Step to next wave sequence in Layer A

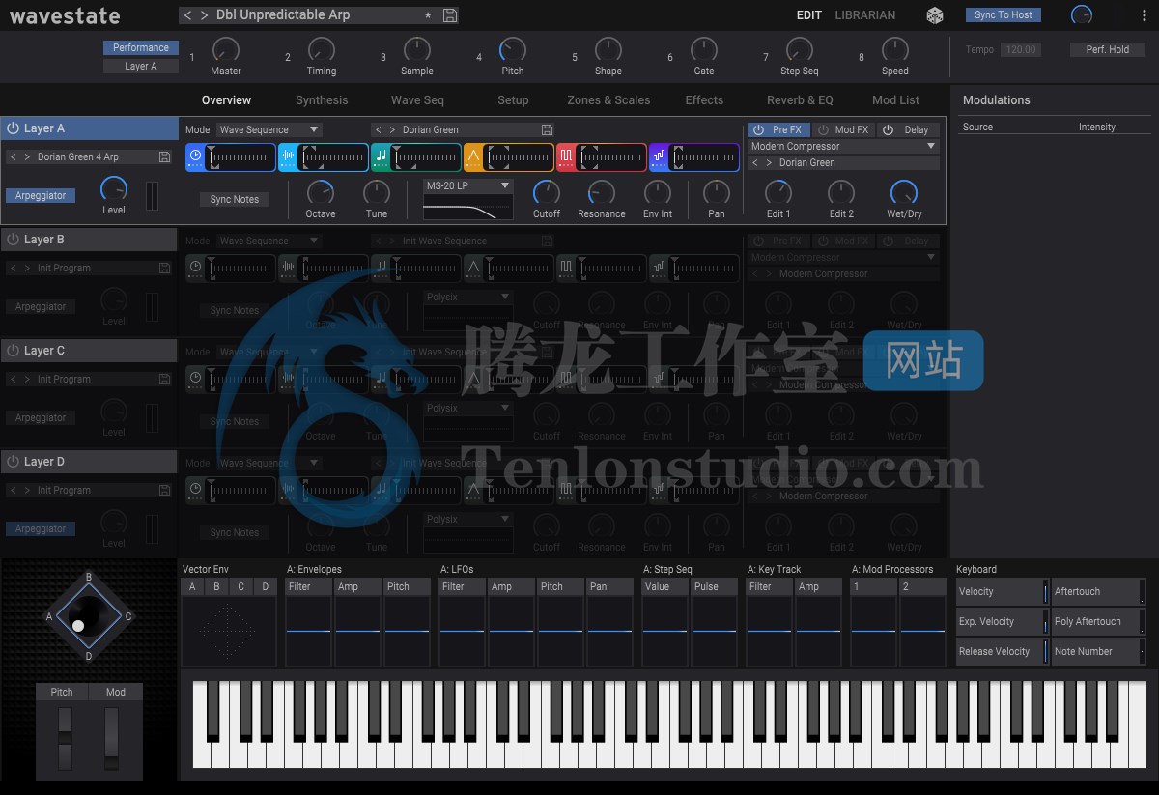point(392,129)
